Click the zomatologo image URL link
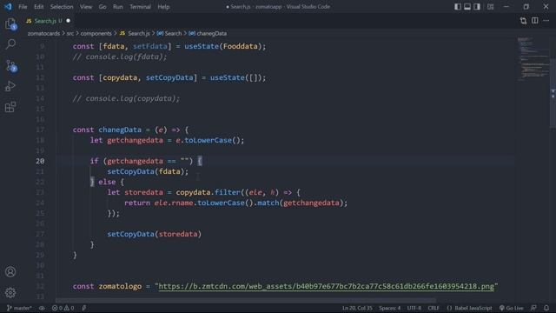This screenshot has height=313, width=556. point(327,286)
